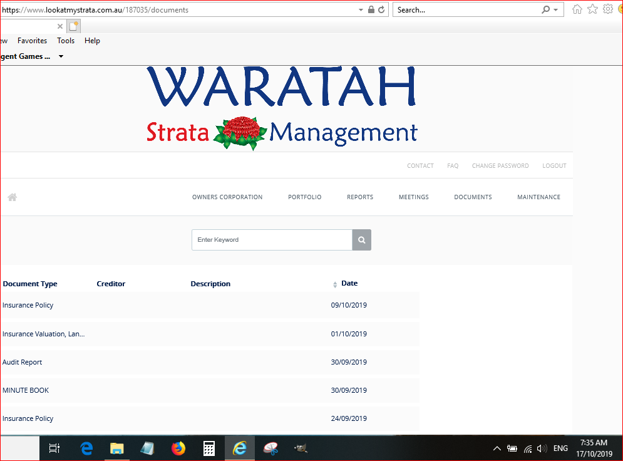Open search provider dropdown arrow
Image resolution: width=623 pixels, height=461 pixels.
click(555, 10)
